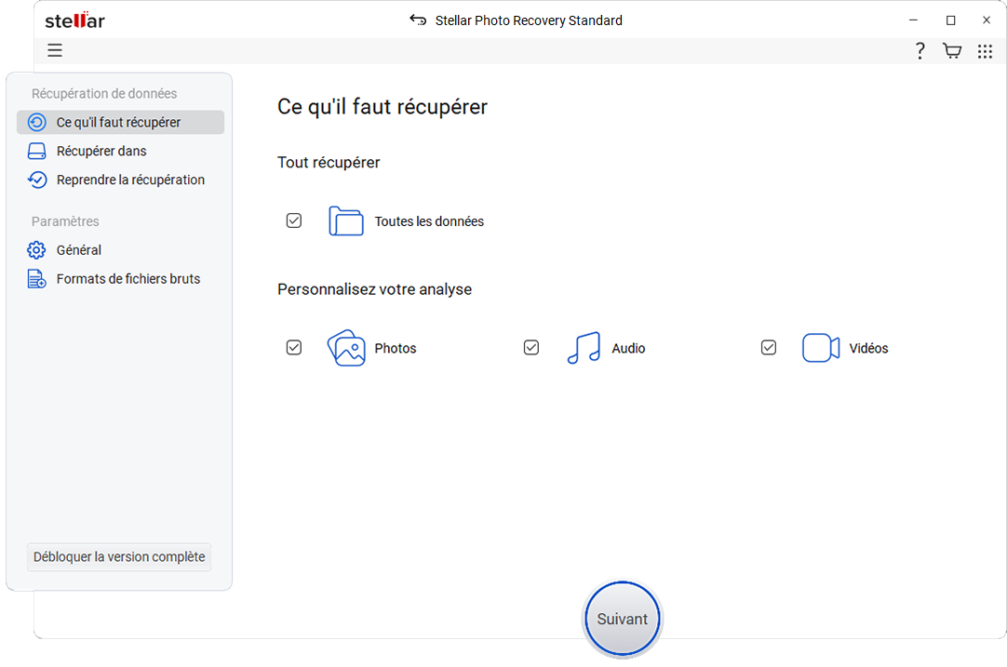Disable the Audio checkbox
The height and width of the screenshot is (667, 1007).
point(531,348)
